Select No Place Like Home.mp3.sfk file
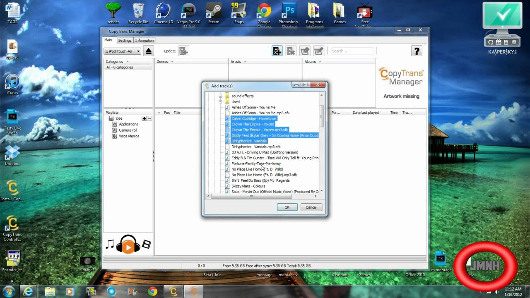Screen dimensions: 530x298 pyautogui.click(x=264, y=175)
